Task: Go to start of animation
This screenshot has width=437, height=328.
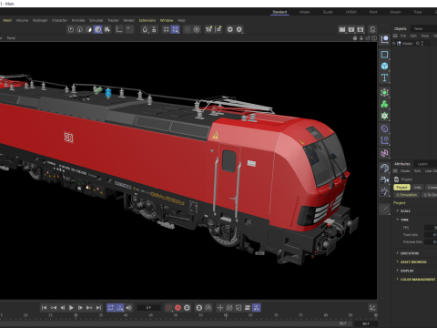Action: click(x=45, y=308)
